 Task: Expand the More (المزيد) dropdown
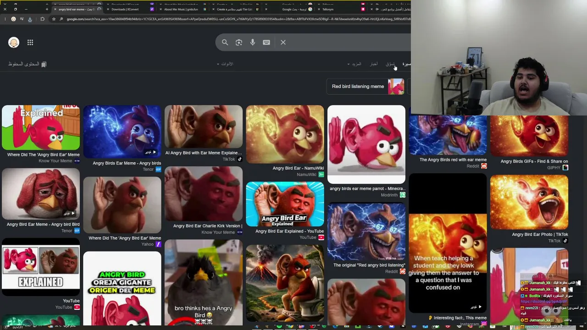pos(354,64)
